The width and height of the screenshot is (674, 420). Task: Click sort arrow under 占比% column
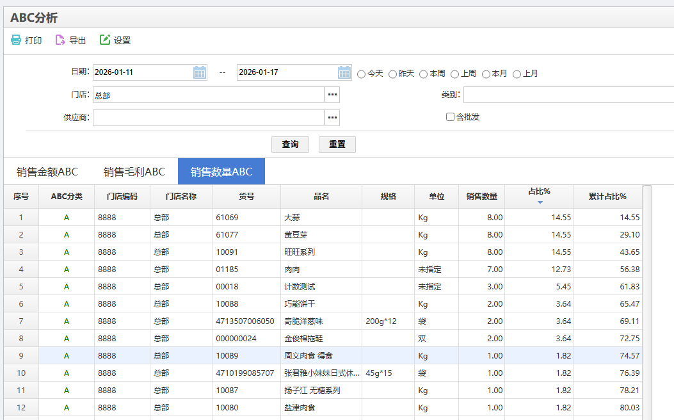pyautogui.click(x=540, y=202)
